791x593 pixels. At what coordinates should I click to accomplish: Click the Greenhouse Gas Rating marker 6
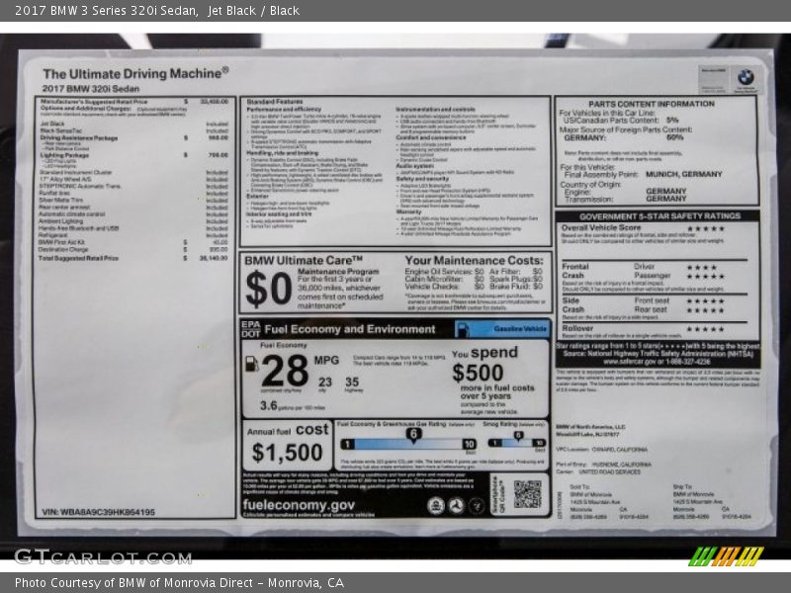click(x=413, y=435)
